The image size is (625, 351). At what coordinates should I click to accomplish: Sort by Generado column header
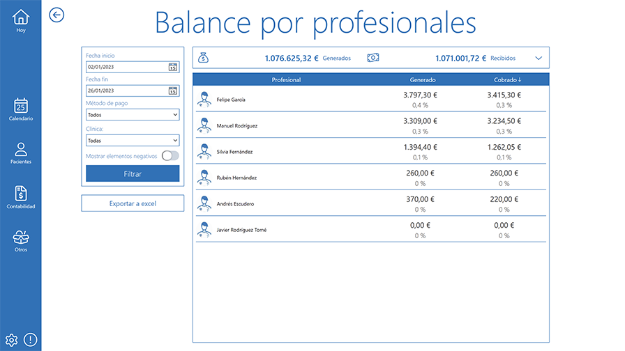pos(423,80)
